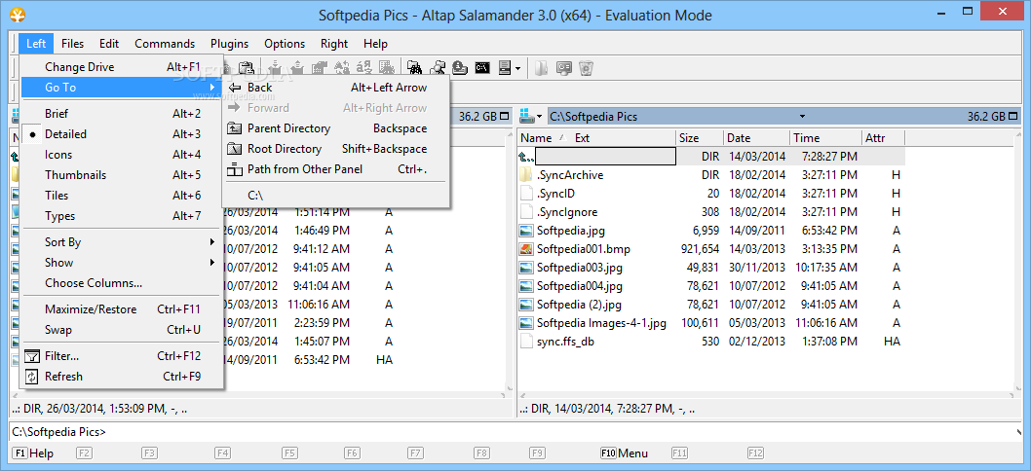
Task: Sort right panel by Size column
Action: pos(700,138)
